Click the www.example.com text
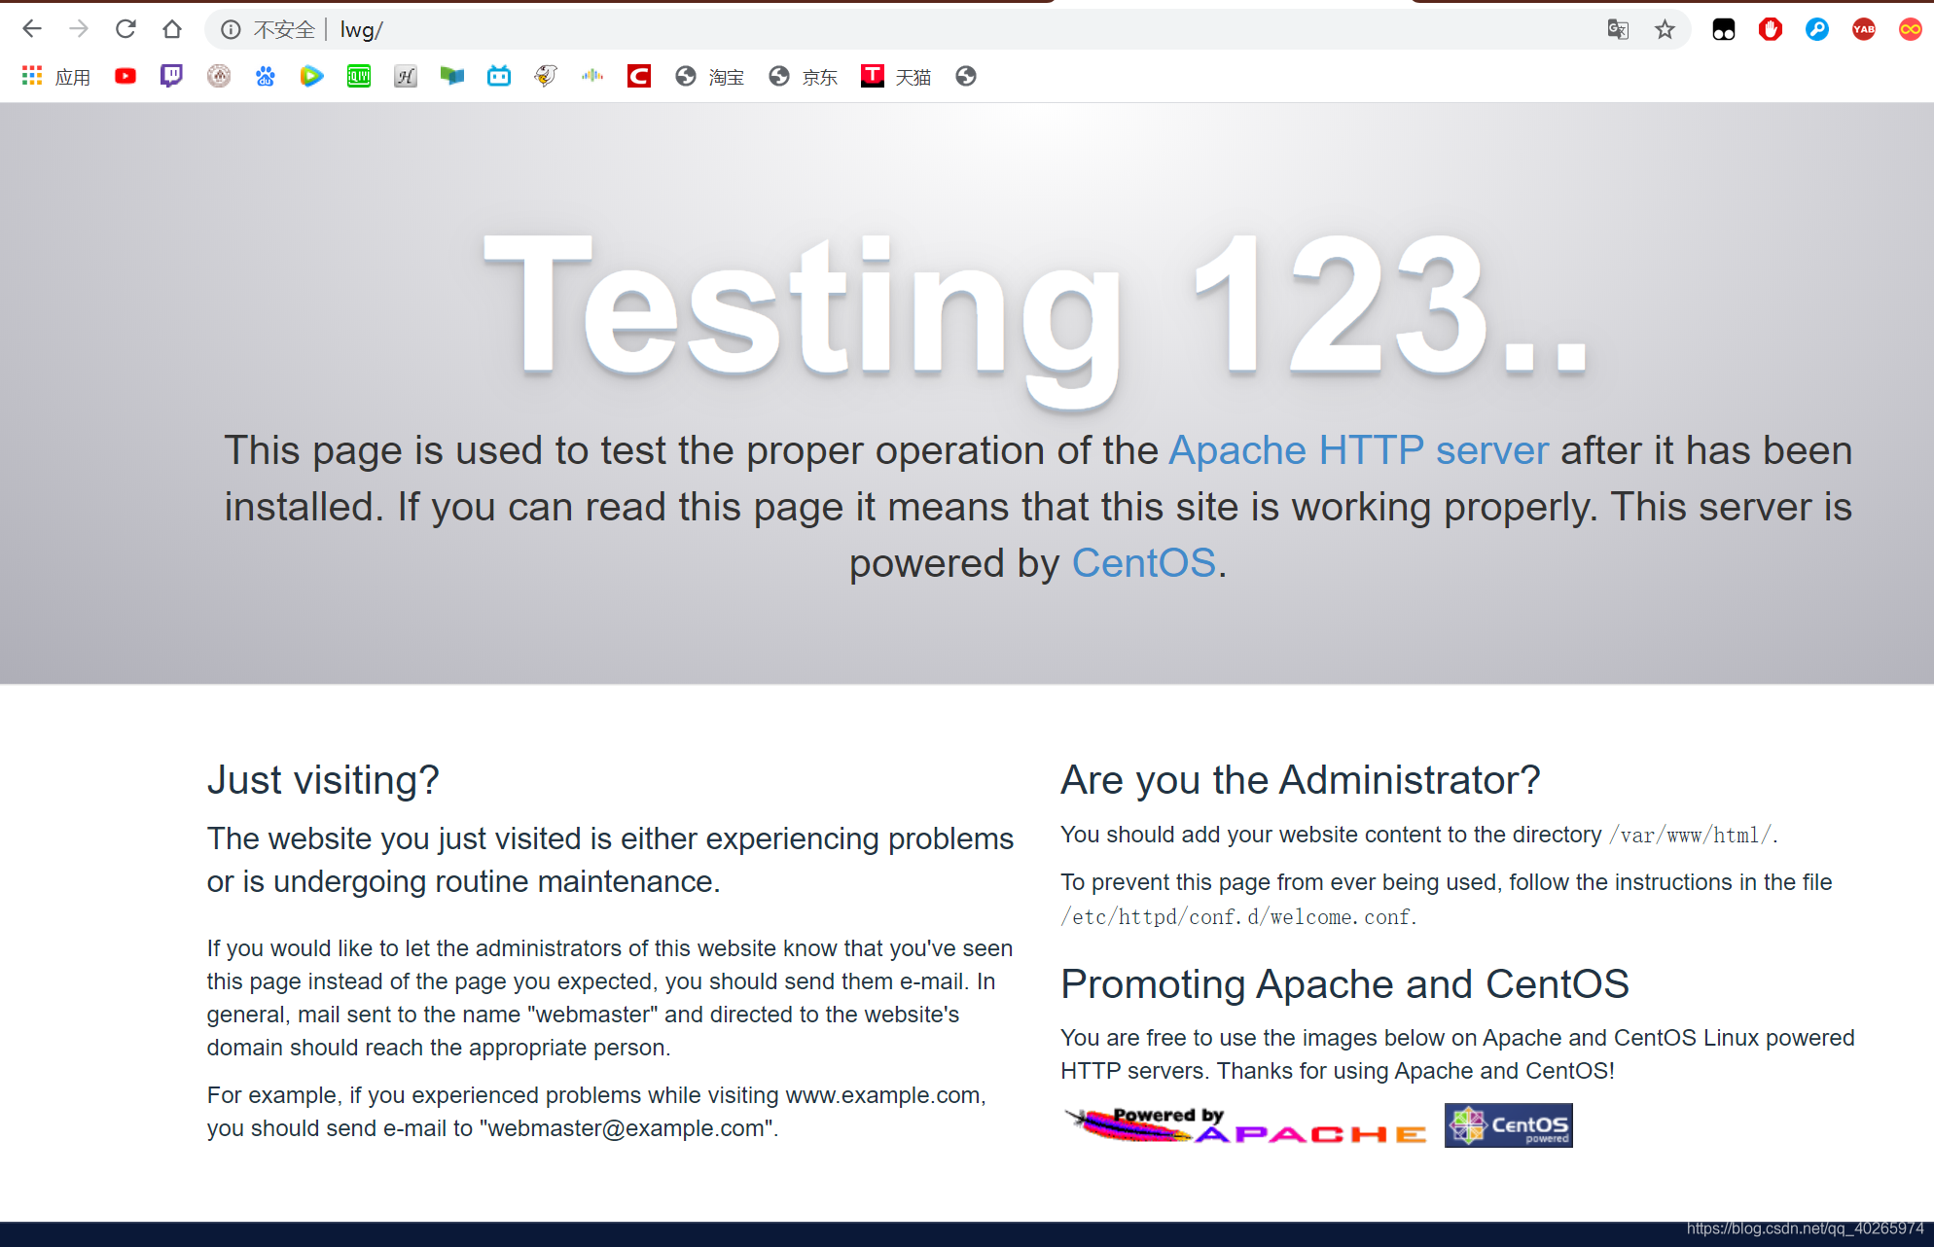This screenshot has width=1934, height=1247. 882,1095
